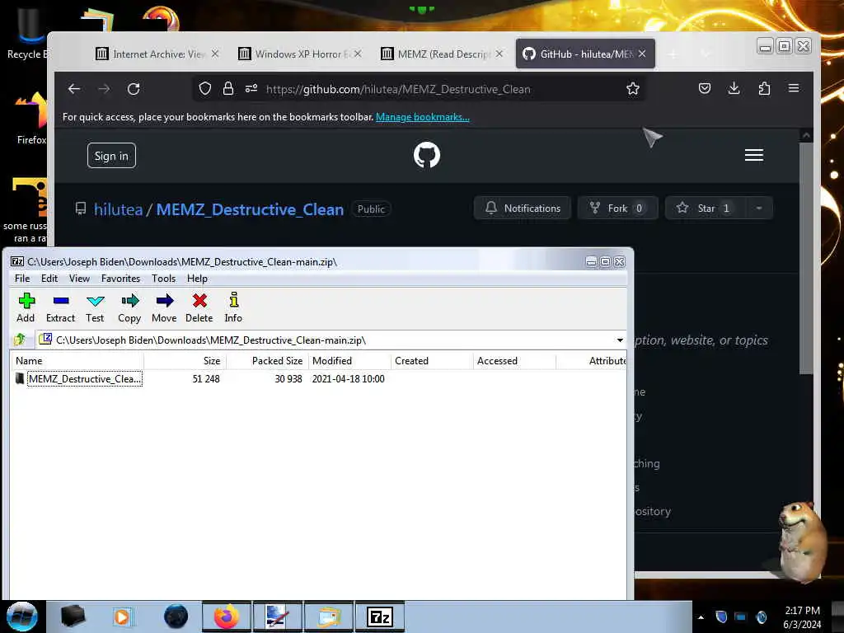
Task: Open Firefox application hamburger menu
Action: 794,88
